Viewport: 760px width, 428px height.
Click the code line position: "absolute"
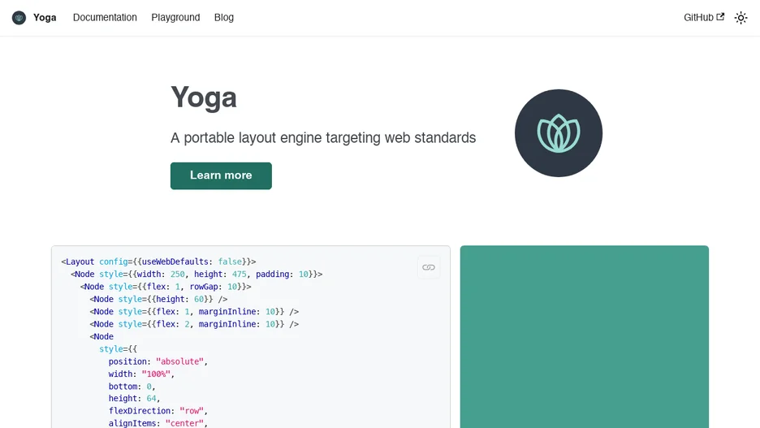point(158,361)
